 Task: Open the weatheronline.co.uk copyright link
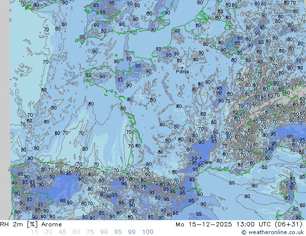[273, 232]
